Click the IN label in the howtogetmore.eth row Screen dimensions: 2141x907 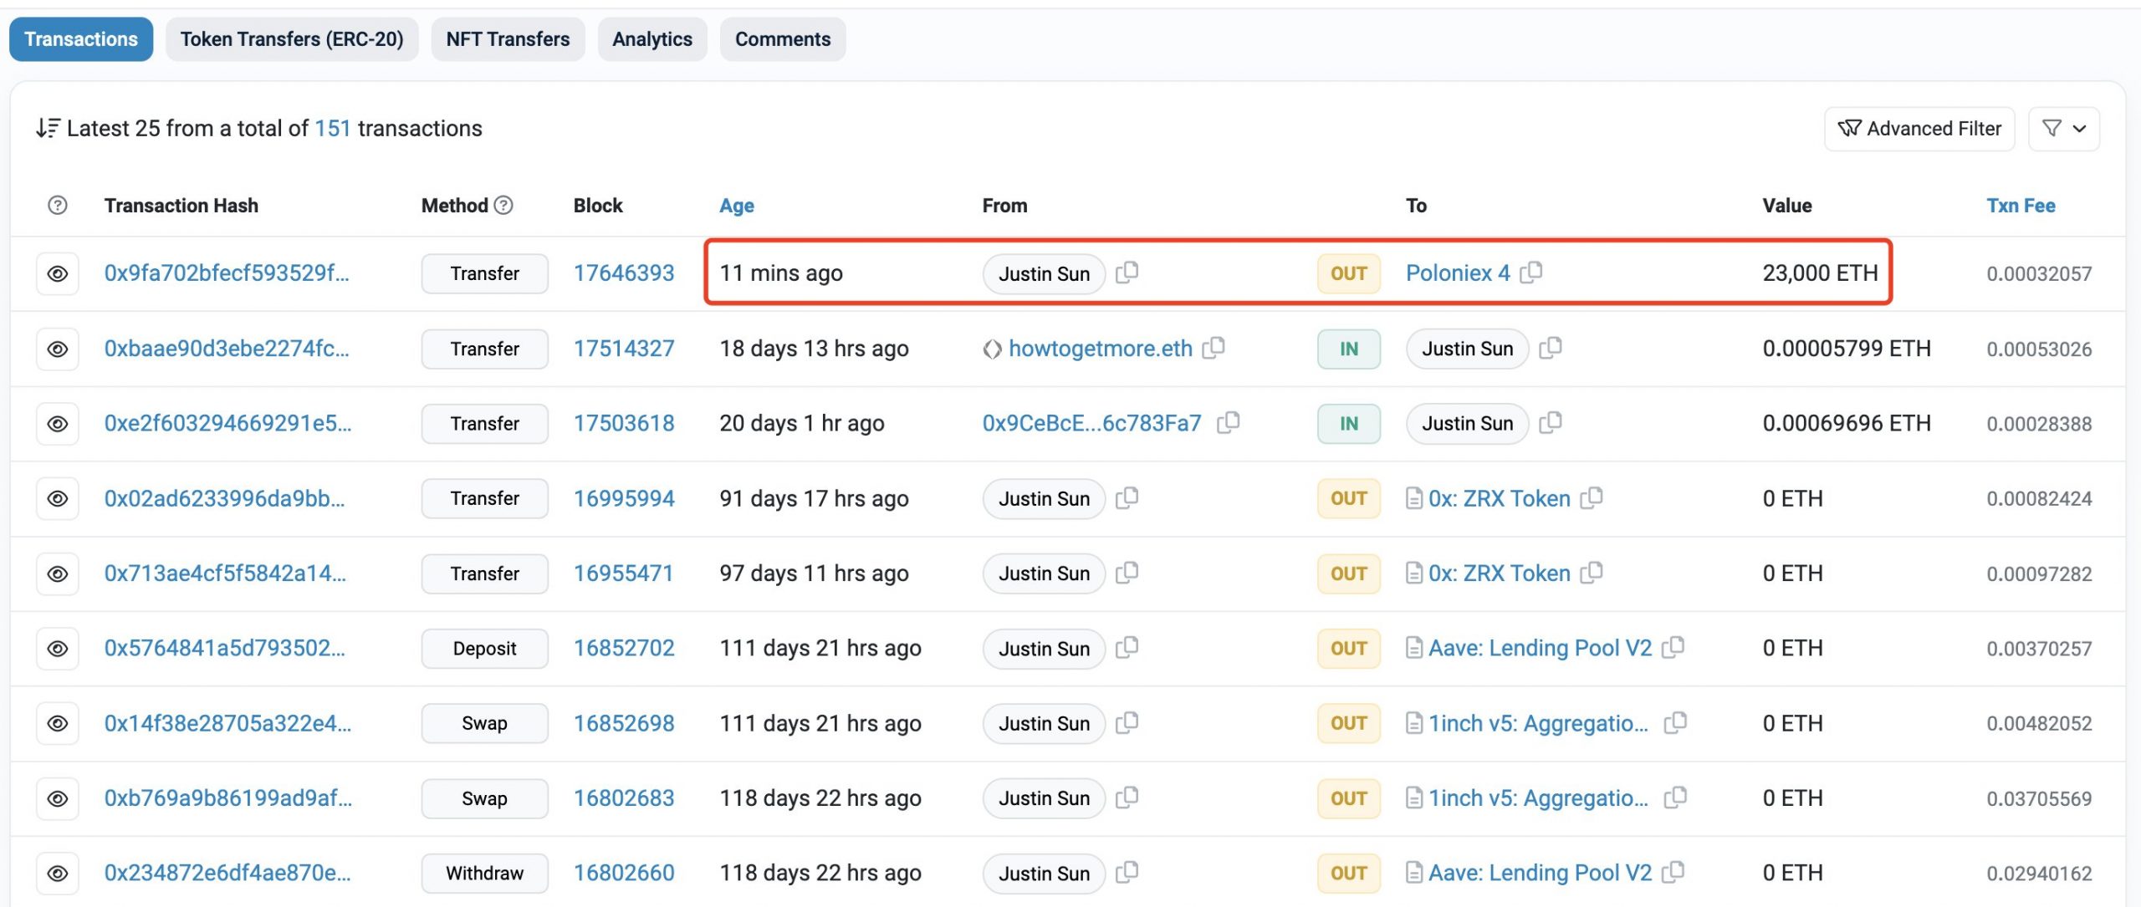coord(1348,349)
